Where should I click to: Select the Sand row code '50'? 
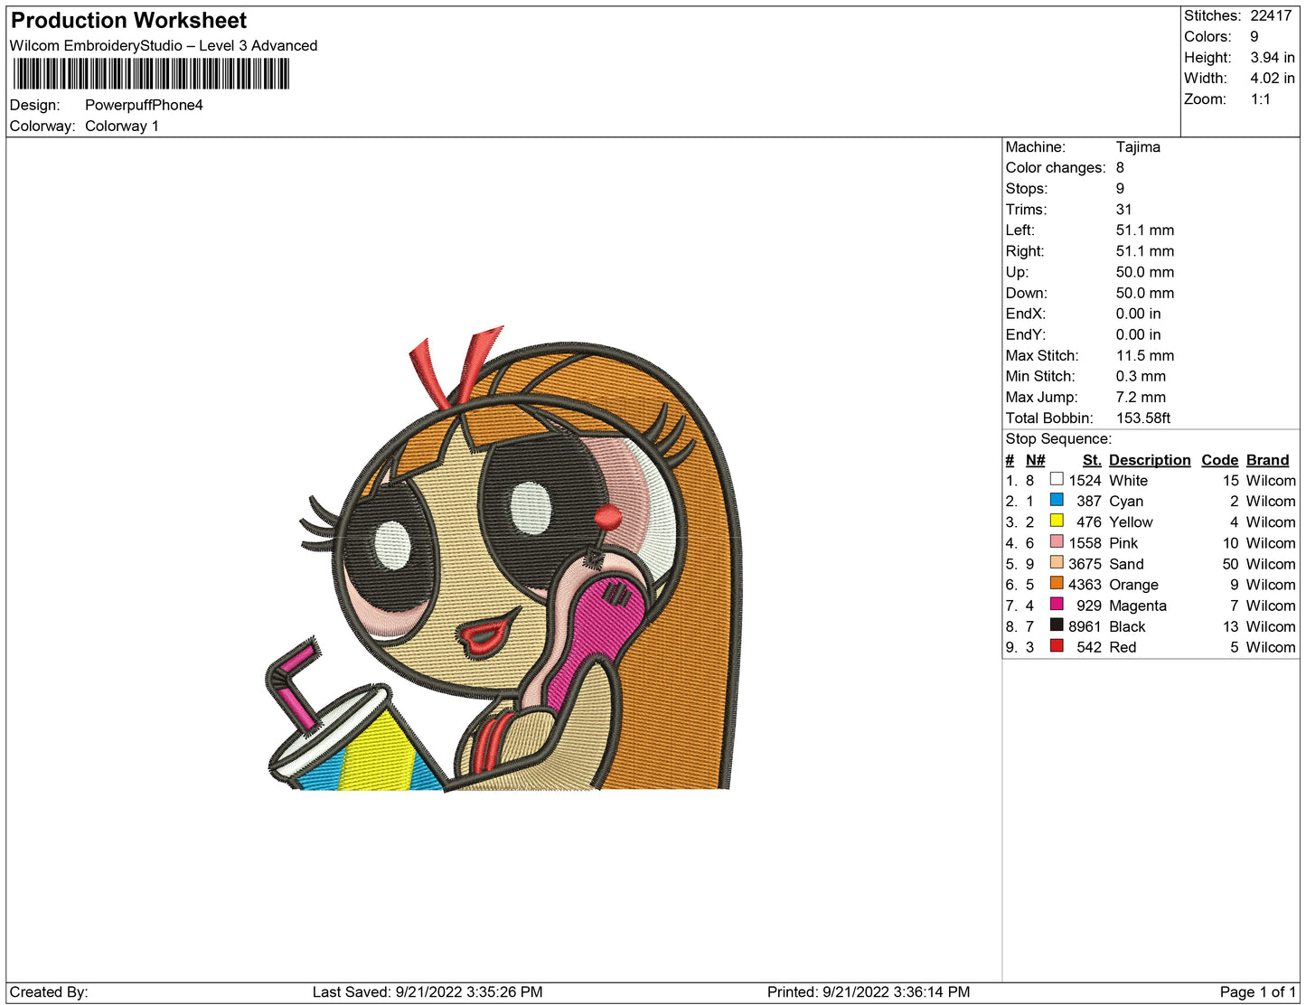click(1231, 564)
